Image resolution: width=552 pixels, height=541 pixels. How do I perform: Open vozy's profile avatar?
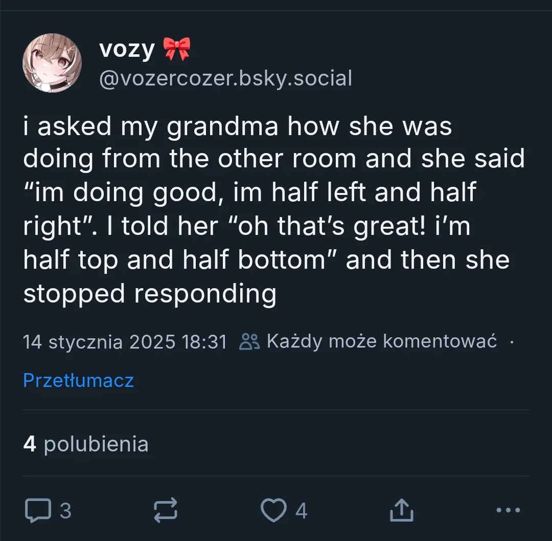coord(52,63)
